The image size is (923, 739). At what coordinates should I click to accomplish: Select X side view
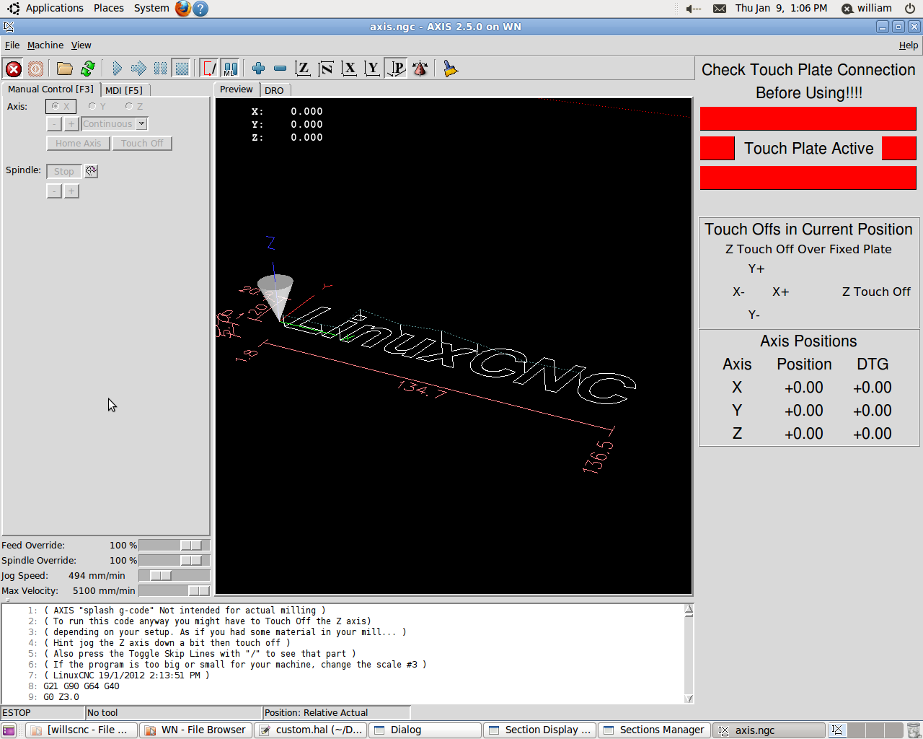click(349, 69)
